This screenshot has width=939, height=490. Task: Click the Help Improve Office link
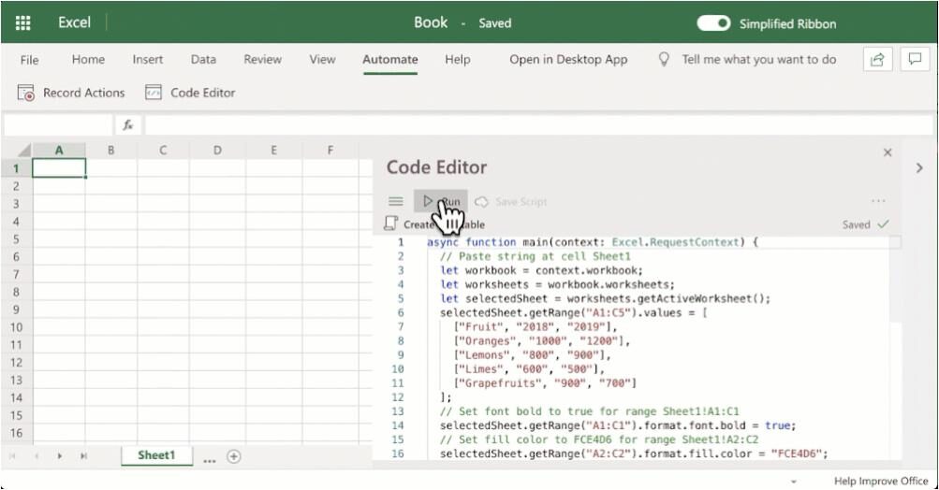[880, 481]
